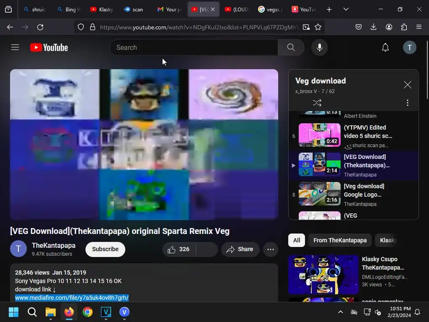The image size is (429, 322).
Task: Reload the page with the refresh icon
Action: [x=40, y=27]
